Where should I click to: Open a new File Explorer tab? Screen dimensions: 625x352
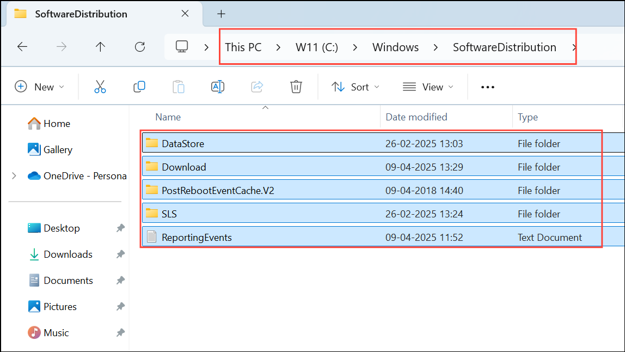coord(221,14)
